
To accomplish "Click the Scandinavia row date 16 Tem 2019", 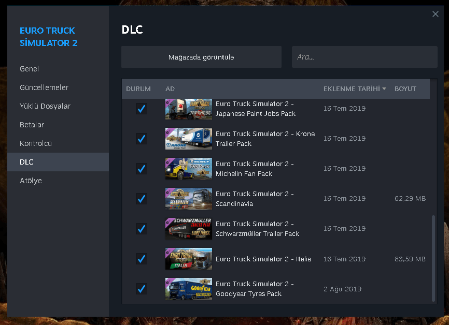I will click(x=344, y=199).
